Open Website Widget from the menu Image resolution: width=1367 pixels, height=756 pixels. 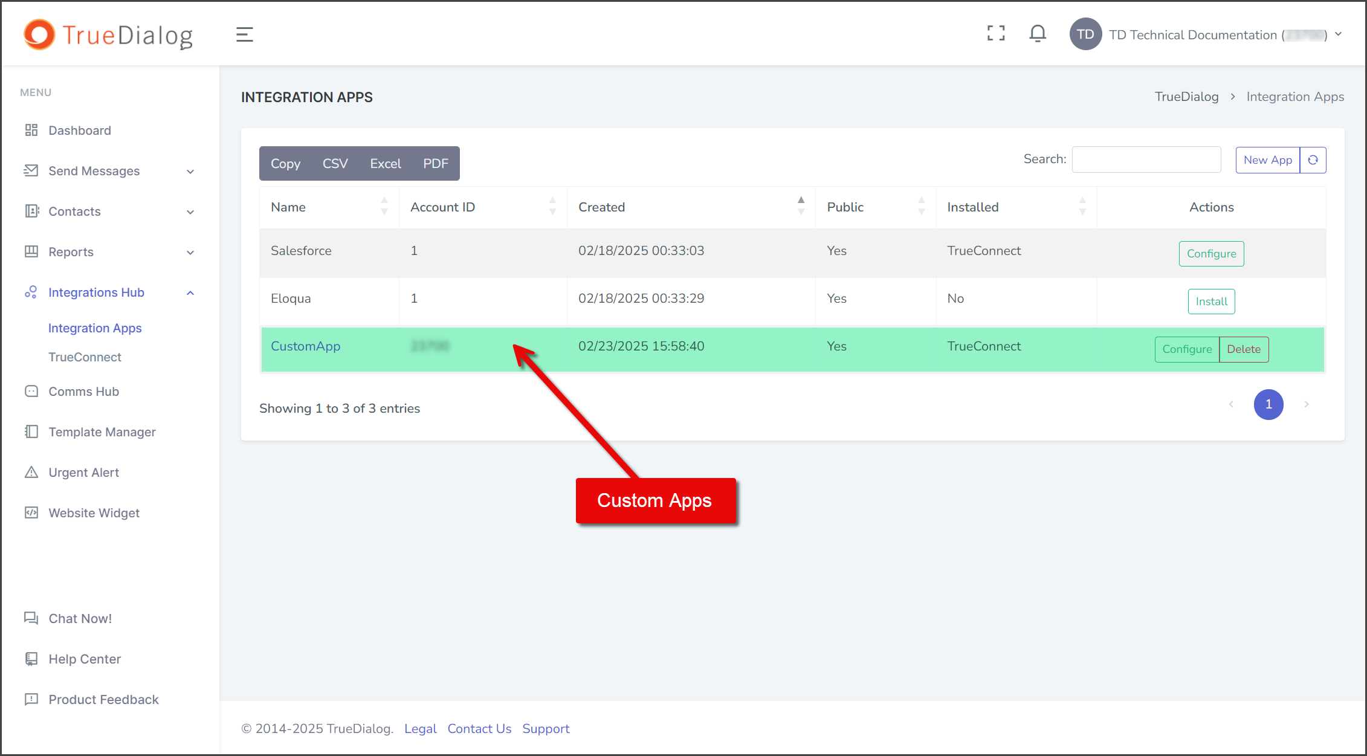[94, 513]
